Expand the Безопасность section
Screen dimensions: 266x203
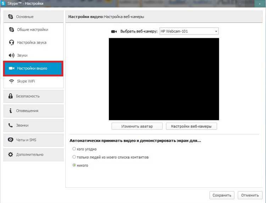point(33,96)
